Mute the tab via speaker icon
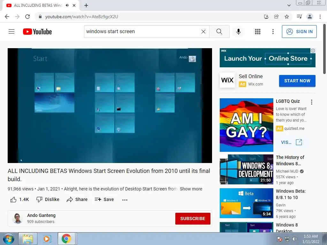Image resolution: width=327 pixels, height=245 pixels. [67, 5]
